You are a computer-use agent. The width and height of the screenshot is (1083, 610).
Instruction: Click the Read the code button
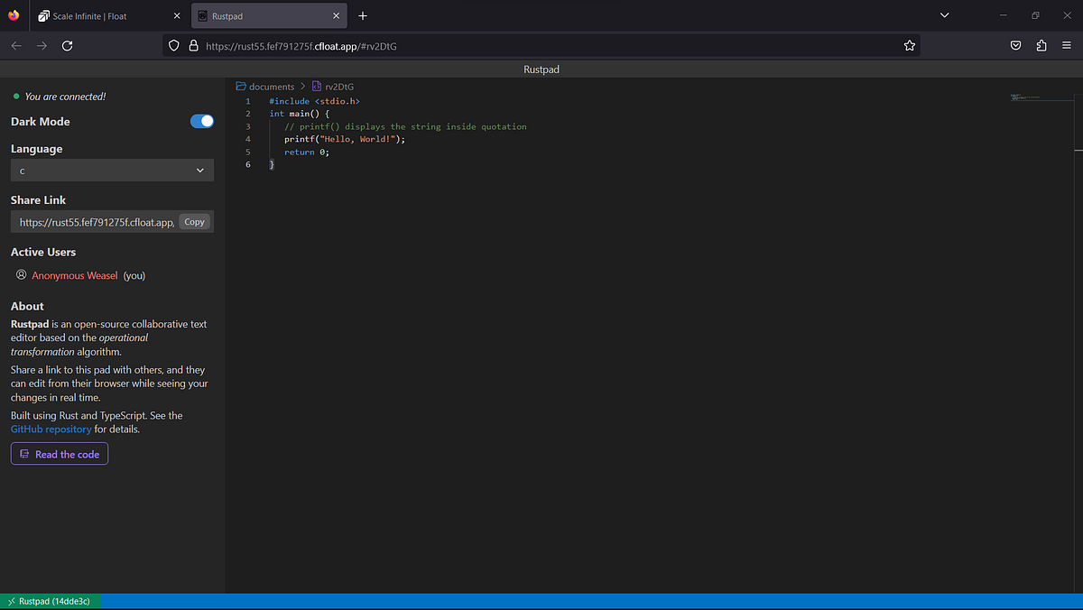59,453
